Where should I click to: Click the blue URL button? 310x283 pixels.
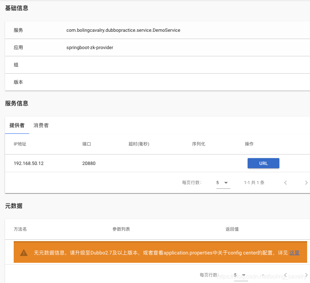pyautogui.click(x=263, y=163)
